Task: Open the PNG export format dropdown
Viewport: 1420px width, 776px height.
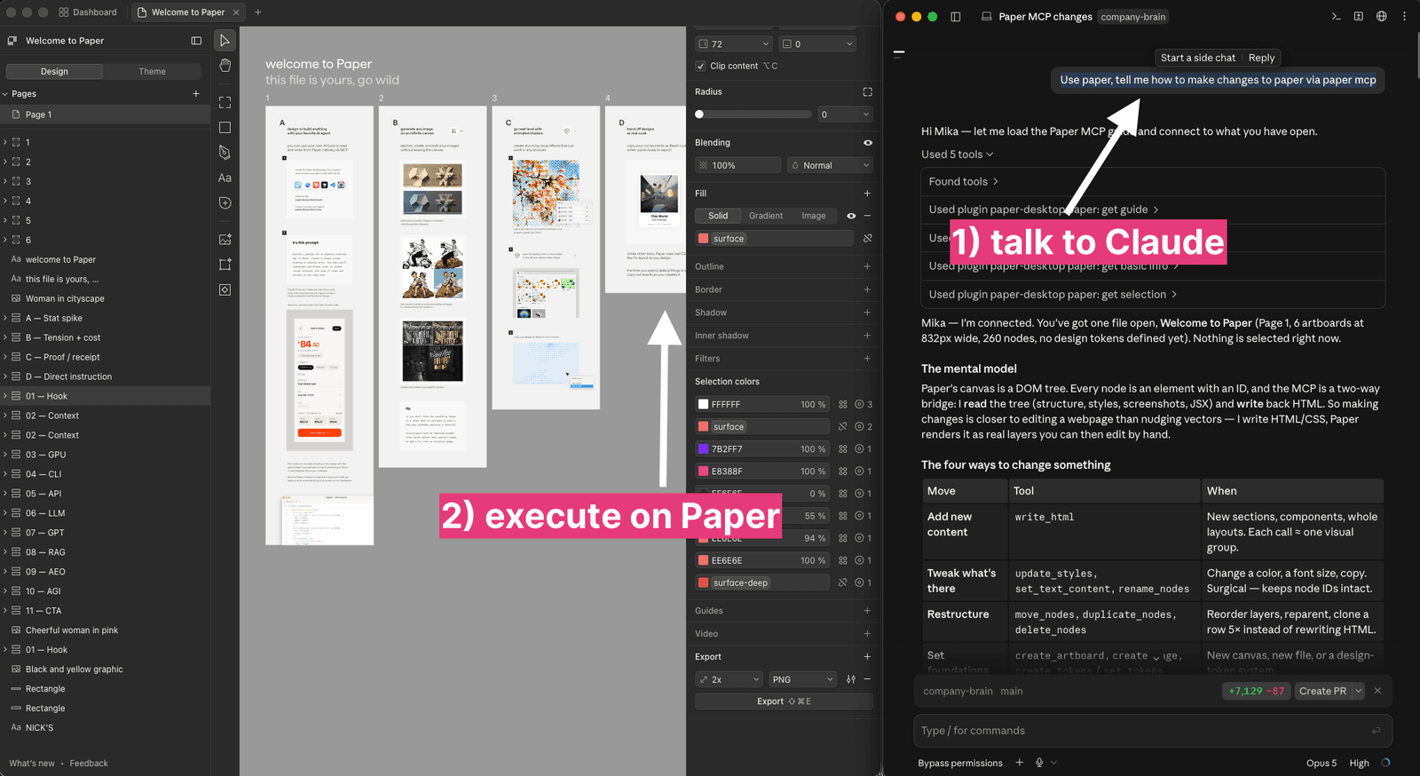Action: tap(802, 679)
